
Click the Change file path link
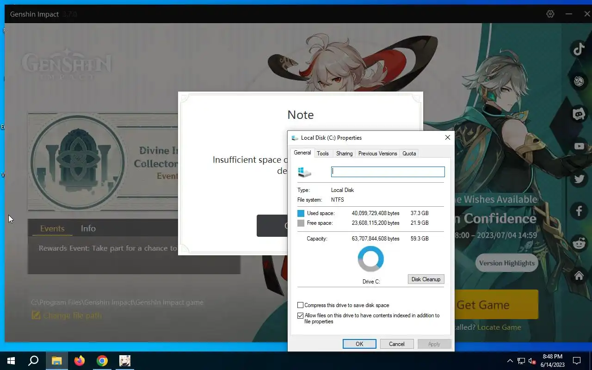point(72,315)
